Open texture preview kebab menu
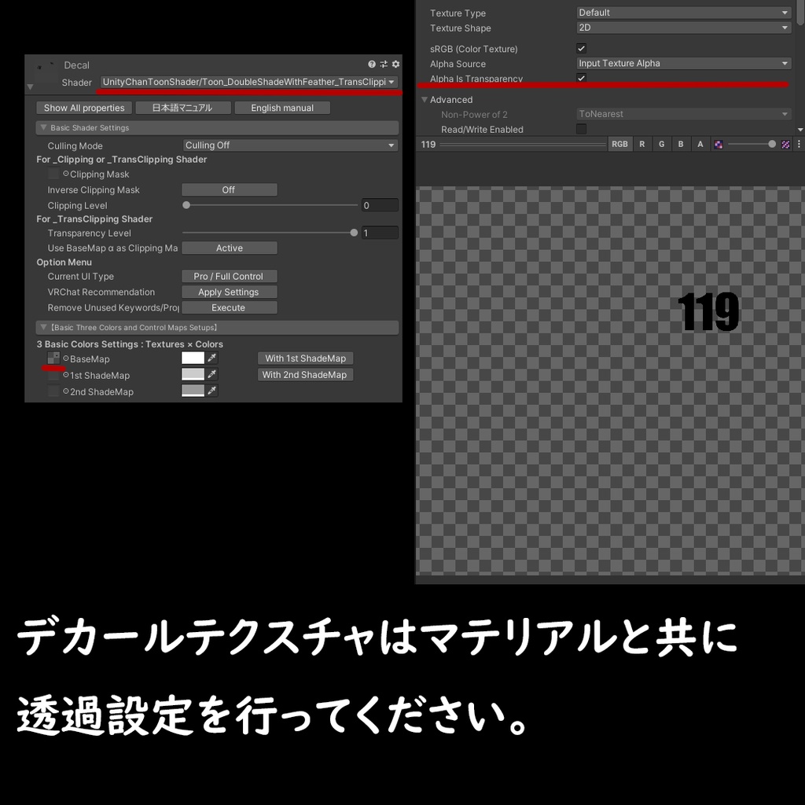The width and height of the screenshot is (805, 805). point(799,145)
